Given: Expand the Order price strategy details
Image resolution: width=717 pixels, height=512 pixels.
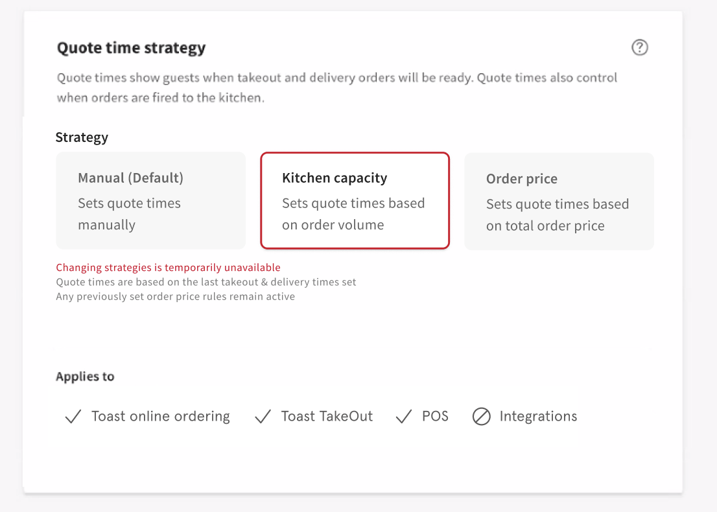Looking at the screenshot, I should pyautogui.click(x=559, y=201).
